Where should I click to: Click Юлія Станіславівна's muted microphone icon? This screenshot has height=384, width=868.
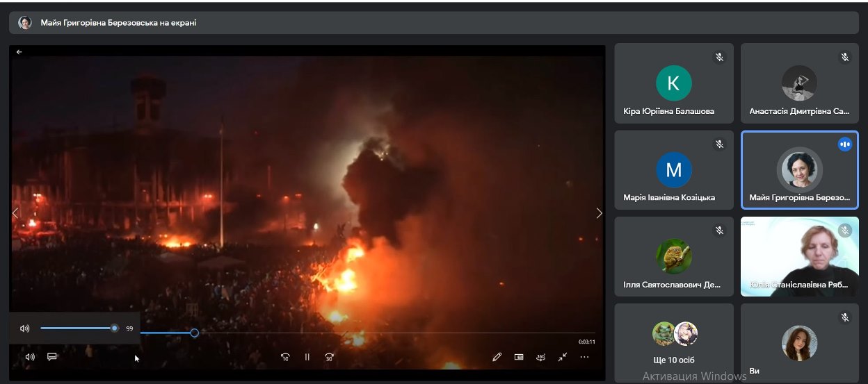845,231
